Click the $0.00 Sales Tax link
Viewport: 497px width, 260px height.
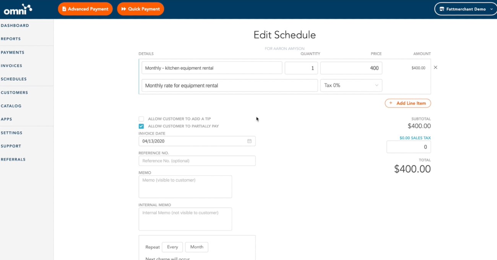coord(415,138)
